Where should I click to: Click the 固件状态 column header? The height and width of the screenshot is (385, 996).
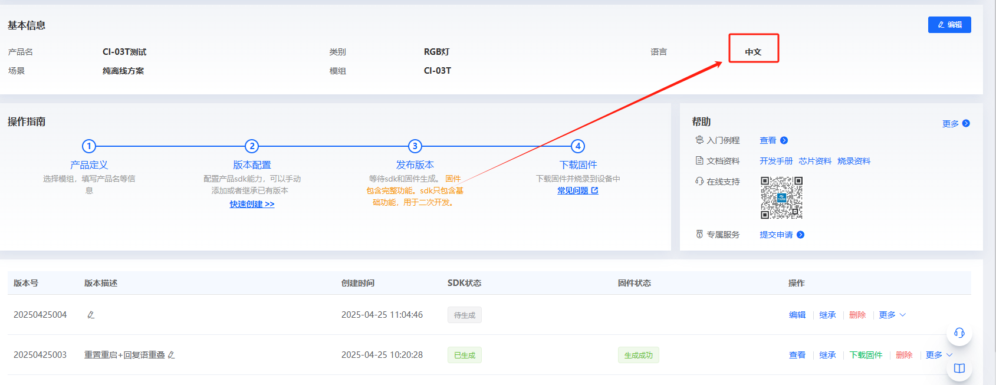pyautogui.click(x=635, y=283)
